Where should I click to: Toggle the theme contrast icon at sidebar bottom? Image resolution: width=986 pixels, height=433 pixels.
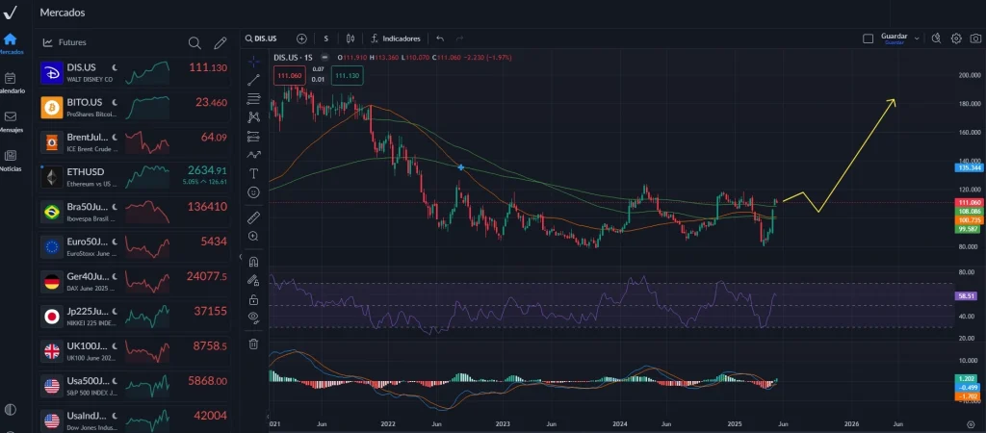coord(10,410)
